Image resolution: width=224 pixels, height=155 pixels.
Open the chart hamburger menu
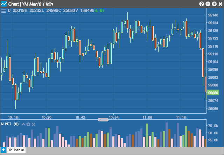pos(3,11)
